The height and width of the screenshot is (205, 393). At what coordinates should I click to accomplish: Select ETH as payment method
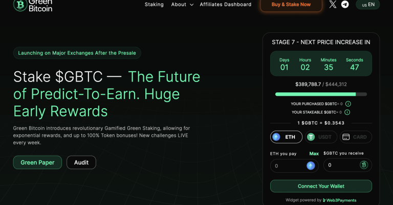click(x=286, y=137)
